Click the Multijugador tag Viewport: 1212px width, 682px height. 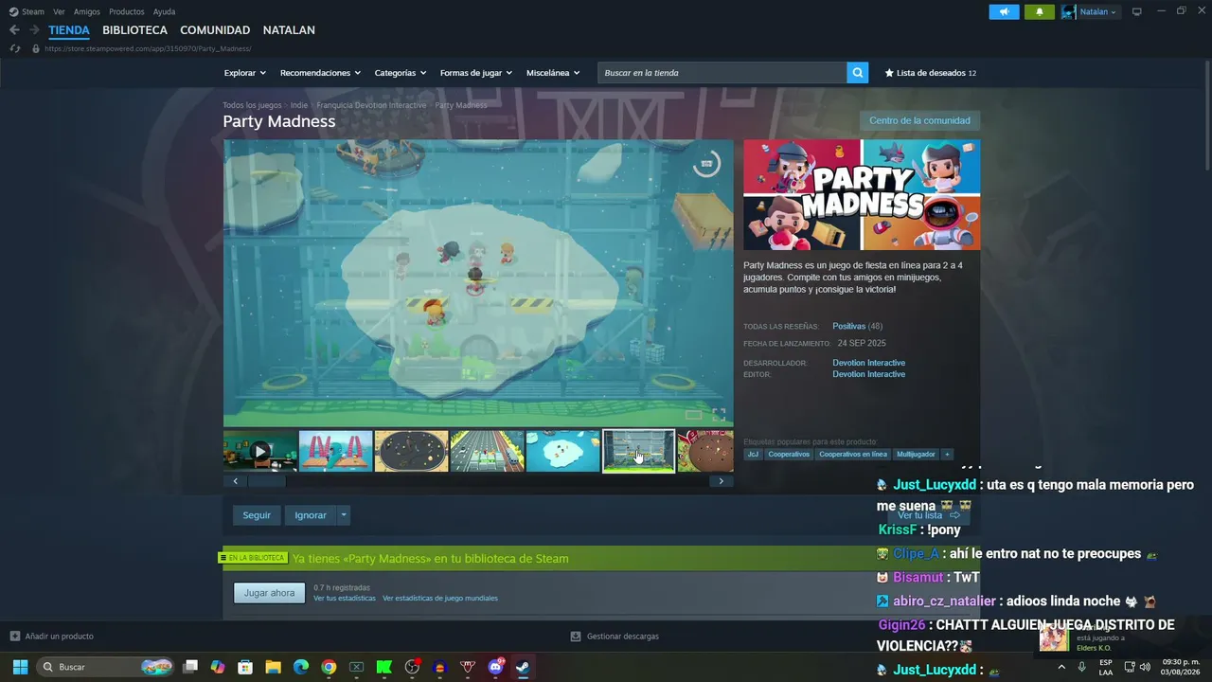tap(916, 455)
